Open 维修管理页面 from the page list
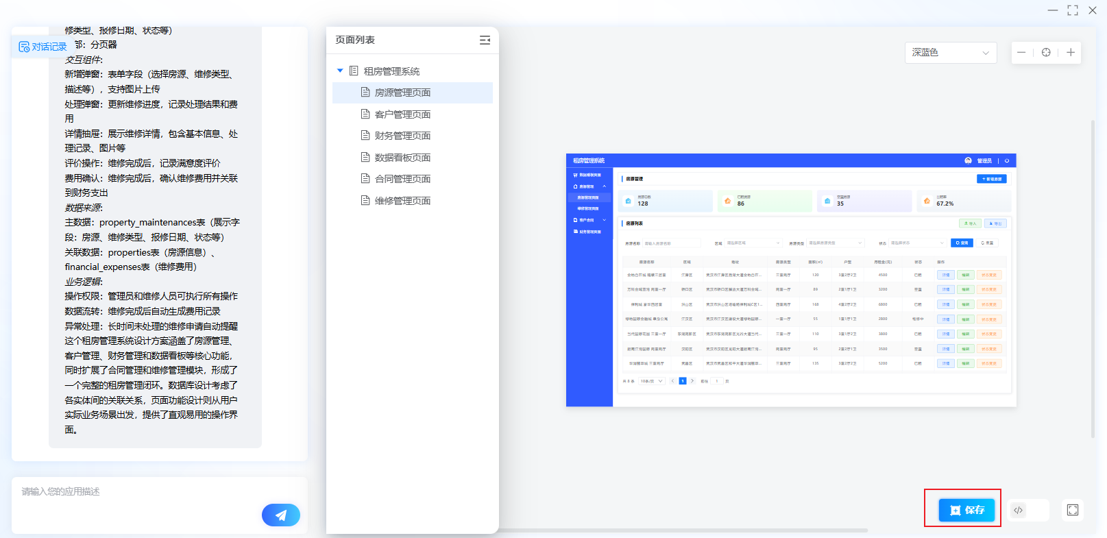Image resolution: width=1107 pixels, height=538 pixels. (x=402, y=201)
